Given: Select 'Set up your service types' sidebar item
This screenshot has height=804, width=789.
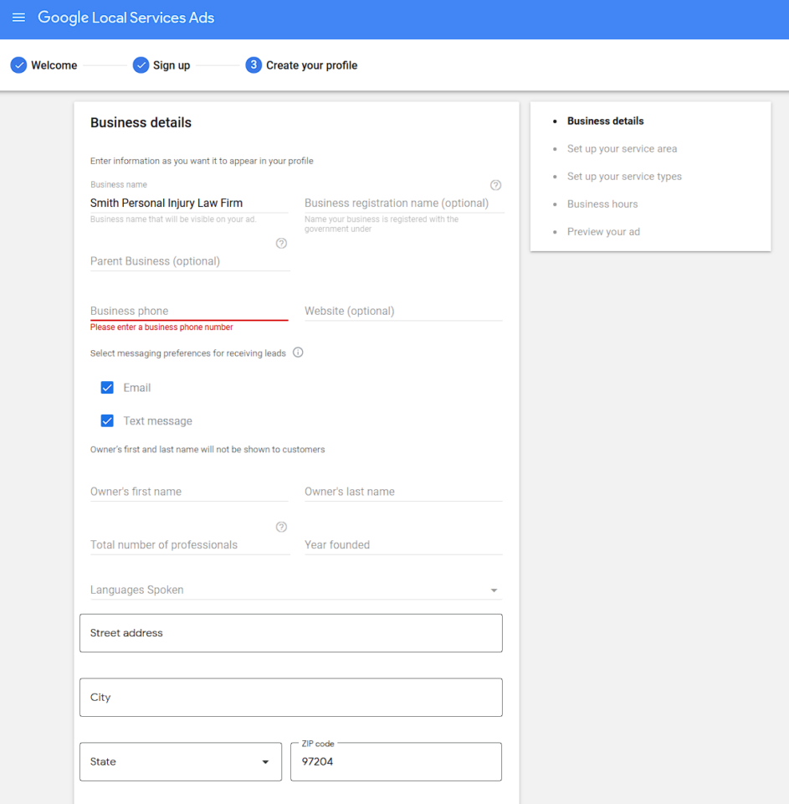Looking at the screenshot, I should [x=624, y=177].
